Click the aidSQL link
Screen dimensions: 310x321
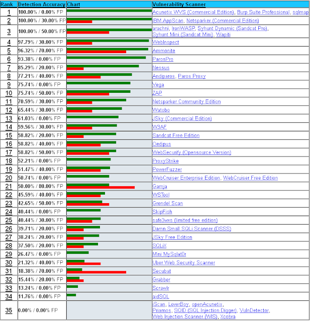click(161, 296)
